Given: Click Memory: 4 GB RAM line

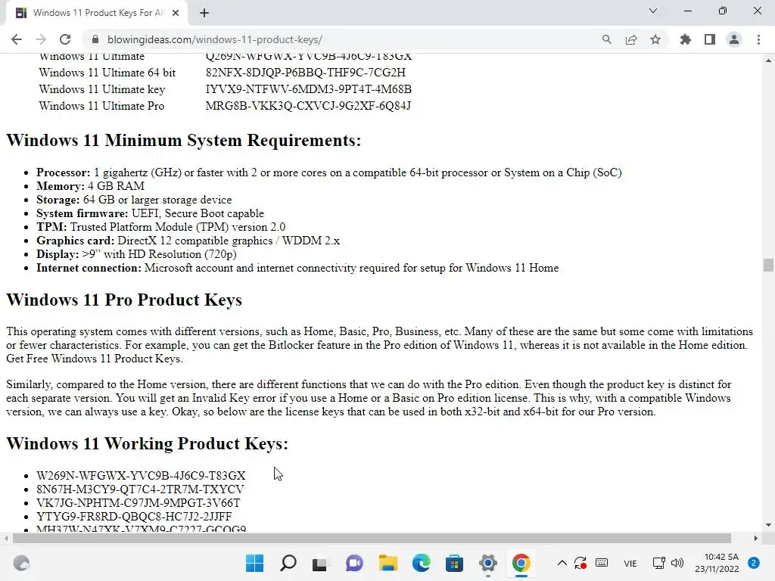Looking at the screenshot, I should point(91,186).
